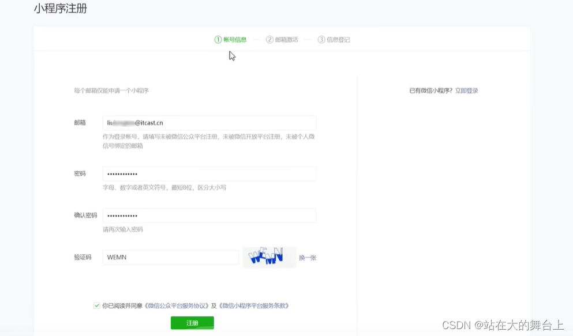Select step 2 邮箱激活

tap(282, 39)
